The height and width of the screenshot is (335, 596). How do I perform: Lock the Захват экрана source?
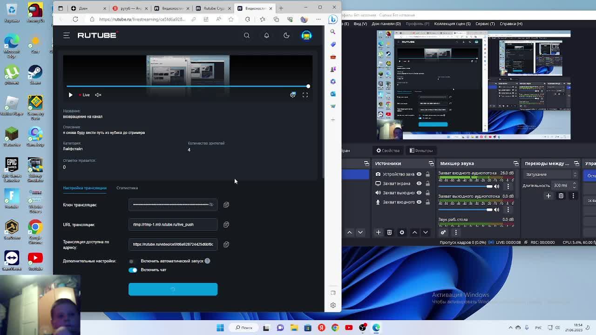(x=427, y=183)
